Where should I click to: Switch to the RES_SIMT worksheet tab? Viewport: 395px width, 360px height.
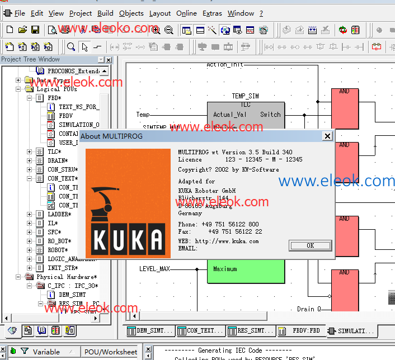click(x=251, y=330)
